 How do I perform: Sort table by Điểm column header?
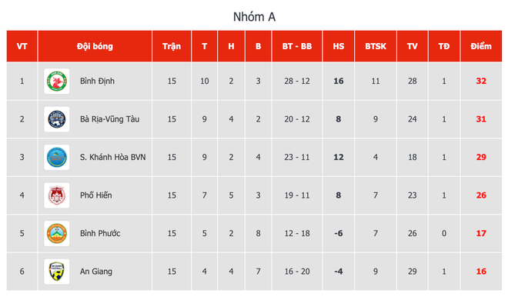click(481, 46)
